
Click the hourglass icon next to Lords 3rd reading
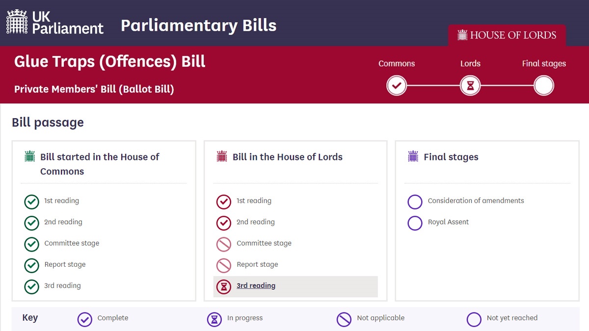(224, 286)
